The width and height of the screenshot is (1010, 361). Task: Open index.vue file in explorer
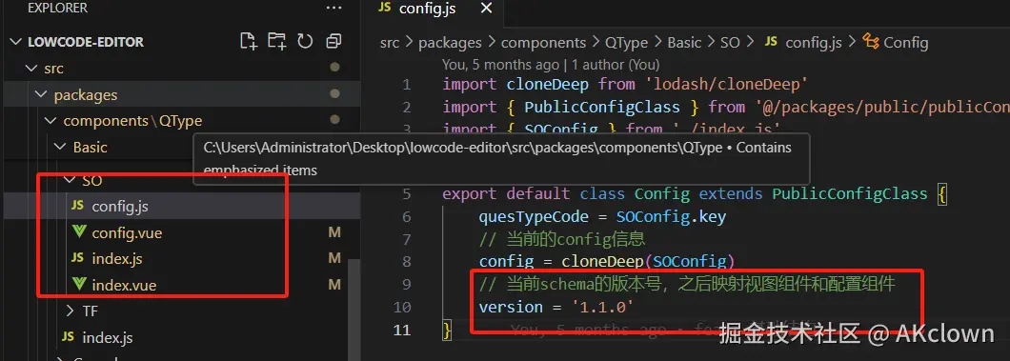pyautogui.click(x=124, y=285)
